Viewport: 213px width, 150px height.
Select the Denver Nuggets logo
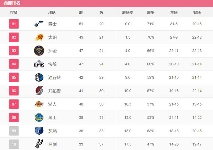(x=39, y=51)
